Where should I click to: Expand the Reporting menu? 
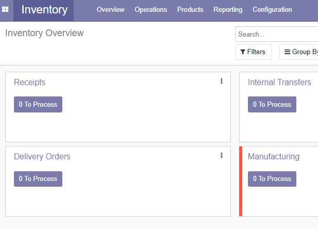[228, 9]
